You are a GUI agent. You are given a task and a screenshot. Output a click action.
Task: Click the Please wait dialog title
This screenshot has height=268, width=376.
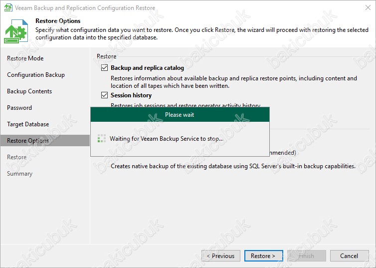[x=180, y=115]
